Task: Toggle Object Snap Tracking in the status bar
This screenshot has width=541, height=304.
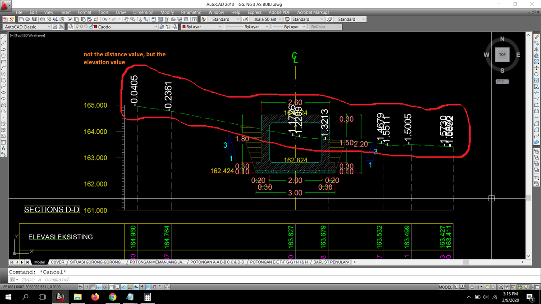Action: point(124,287)
